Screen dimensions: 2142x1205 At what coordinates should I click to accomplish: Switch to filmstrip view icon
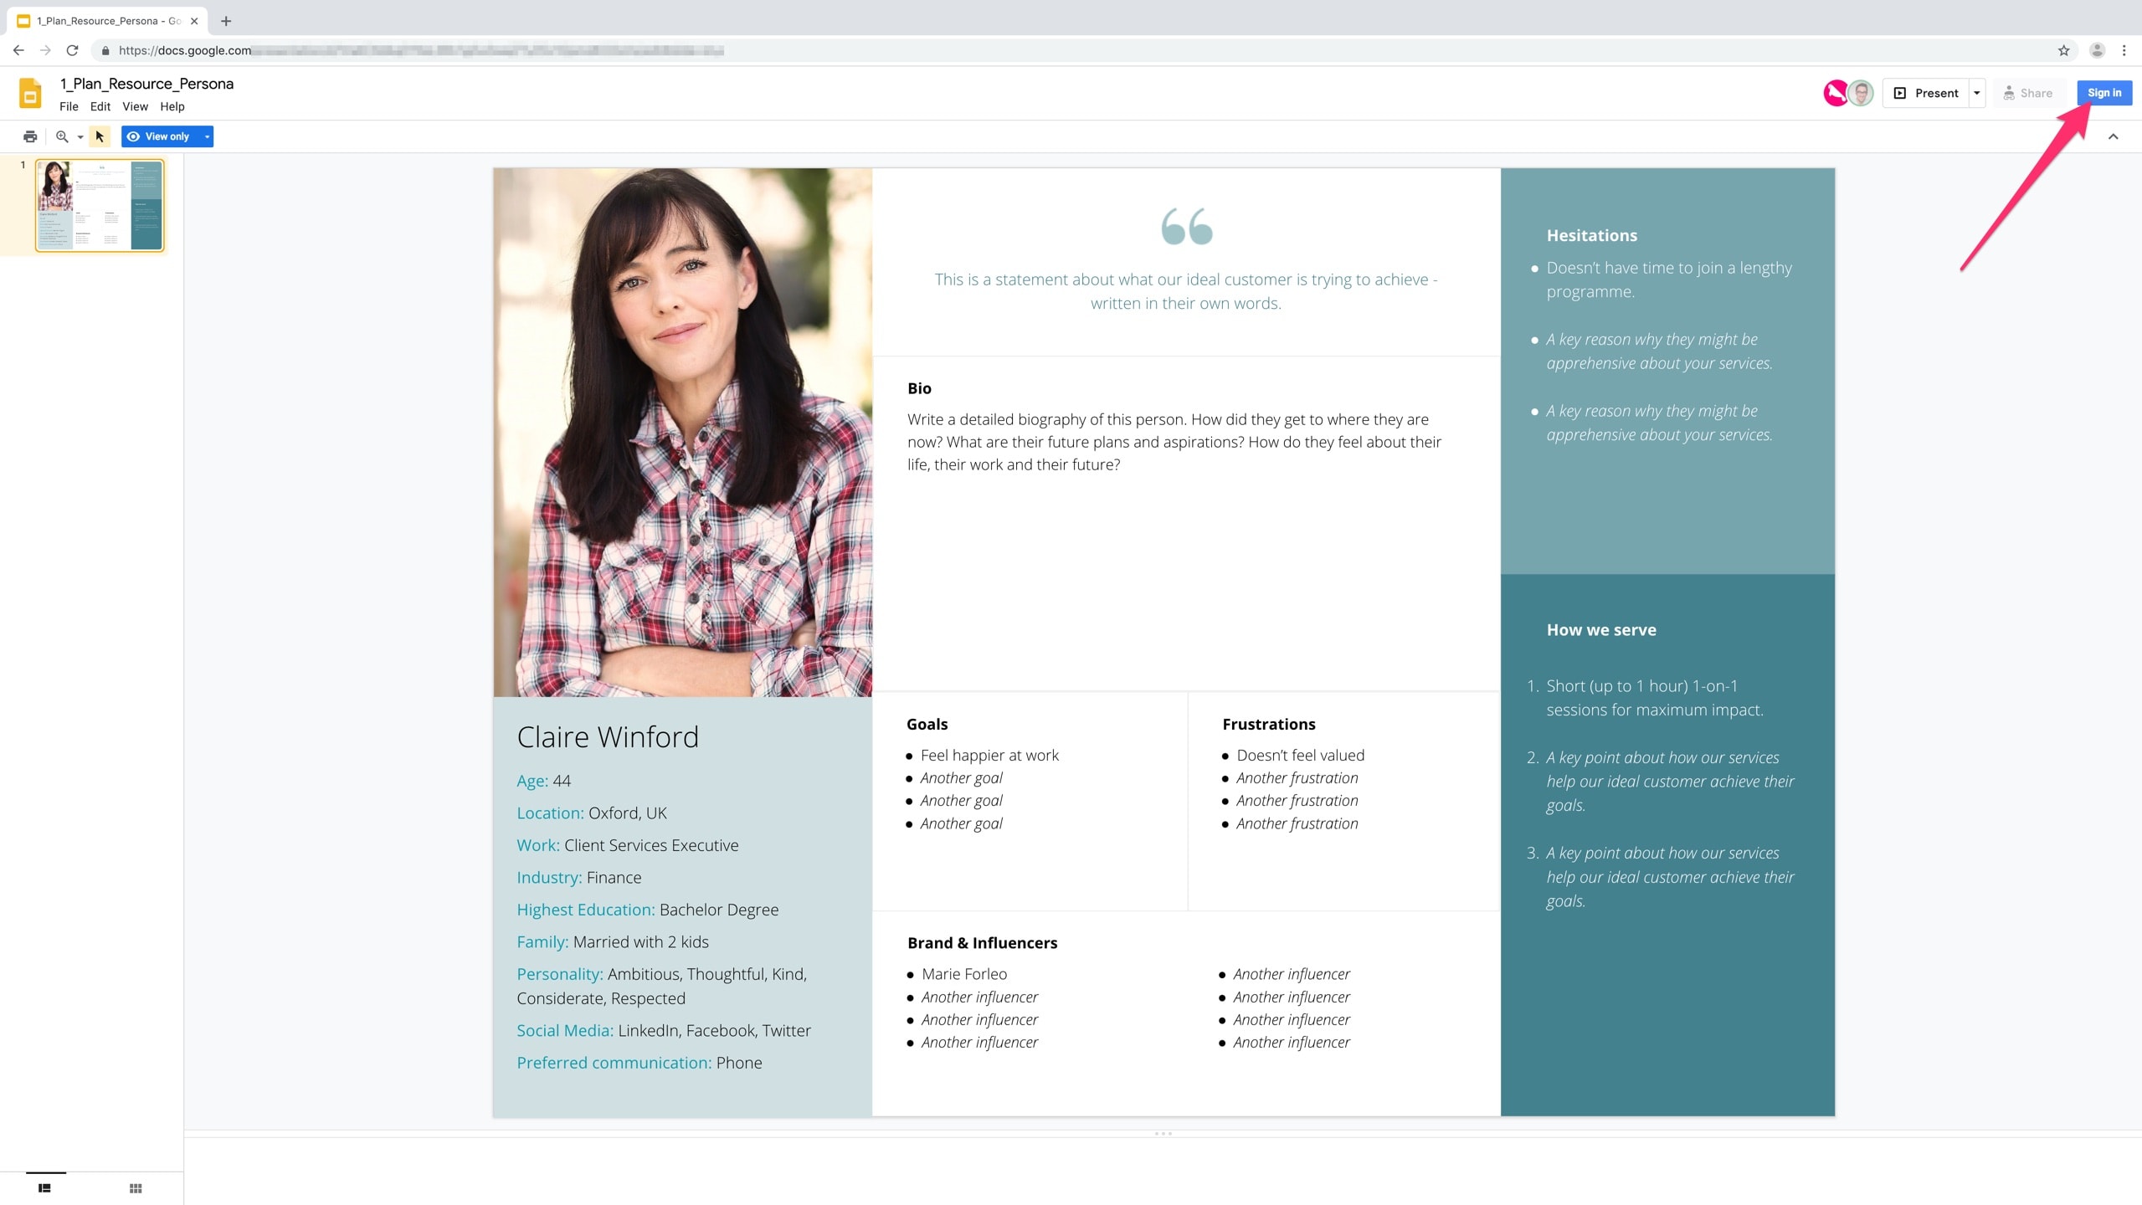45,1187
